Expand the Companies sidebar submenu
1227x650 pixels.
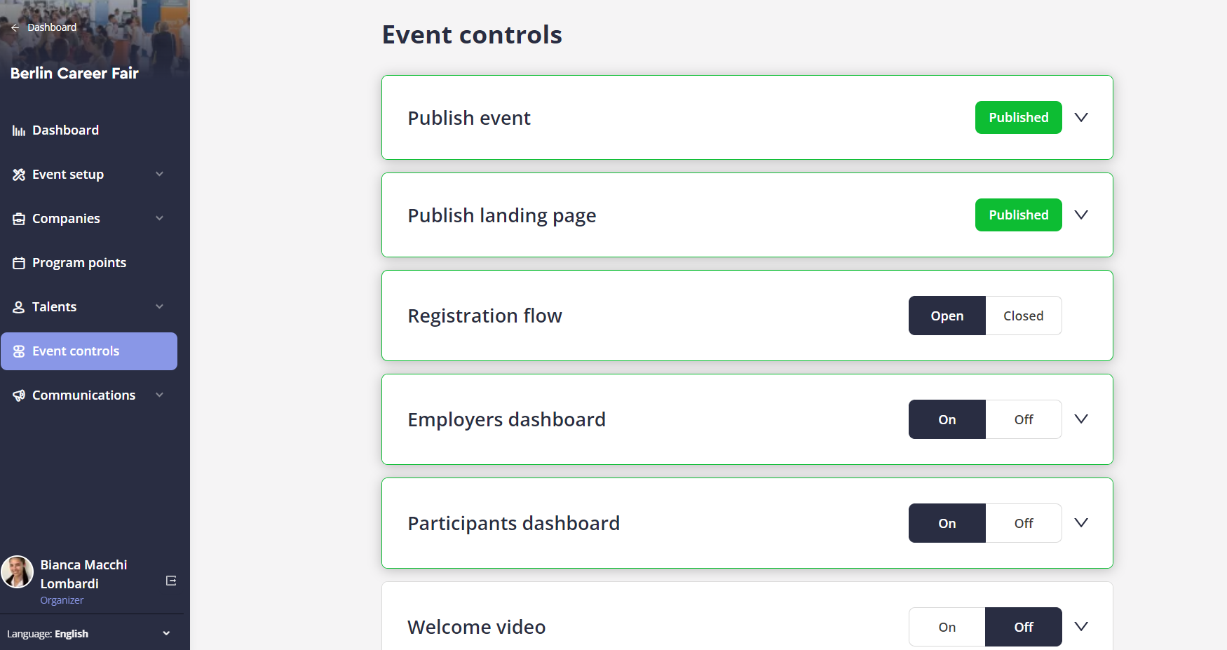pyautogui.click(x=160, y=218)
